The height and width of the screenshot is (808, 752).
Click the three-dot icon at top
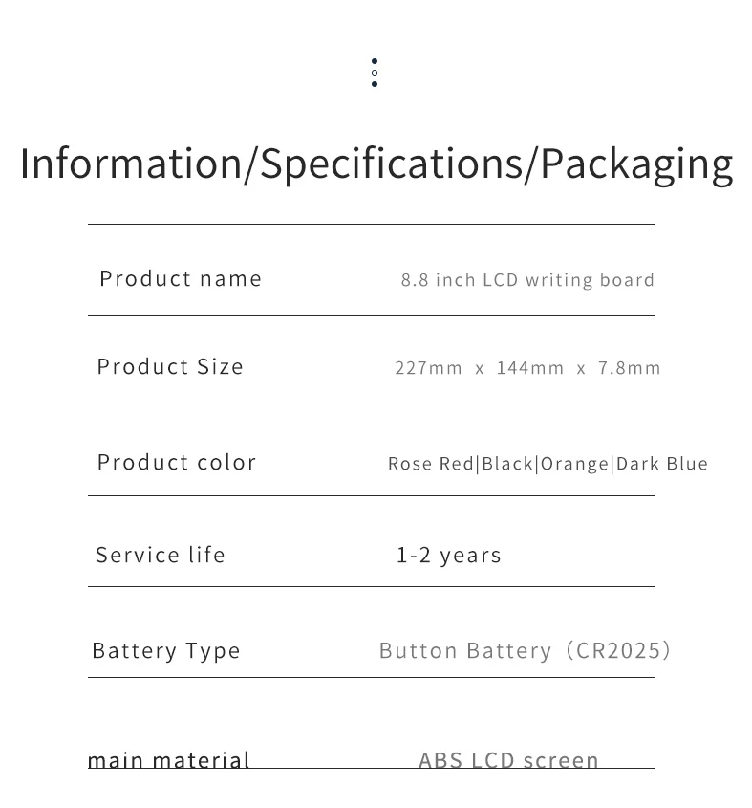click(374, 73)
